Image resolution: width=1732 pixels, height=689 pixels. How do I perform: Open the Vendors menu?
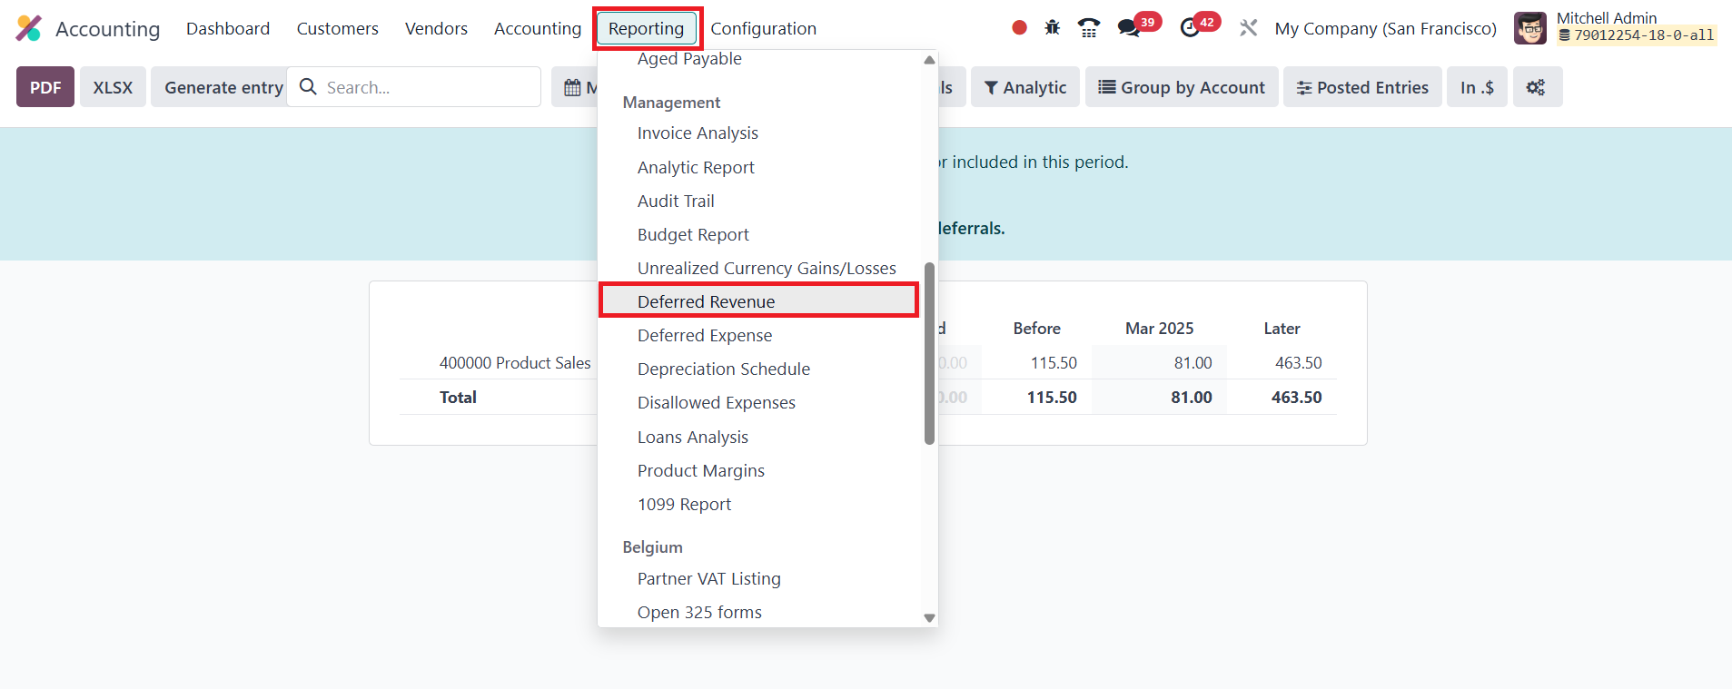436,28
